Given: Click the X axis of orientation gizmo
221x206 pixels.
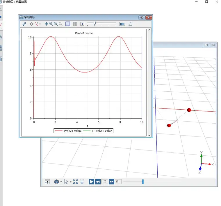Looking at the screenshot, I should click(x=207, y=164).
